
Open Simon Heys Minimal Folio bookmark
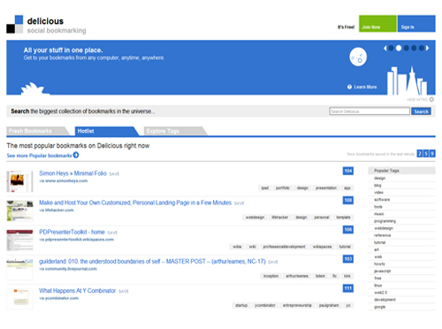coord(72,173)
